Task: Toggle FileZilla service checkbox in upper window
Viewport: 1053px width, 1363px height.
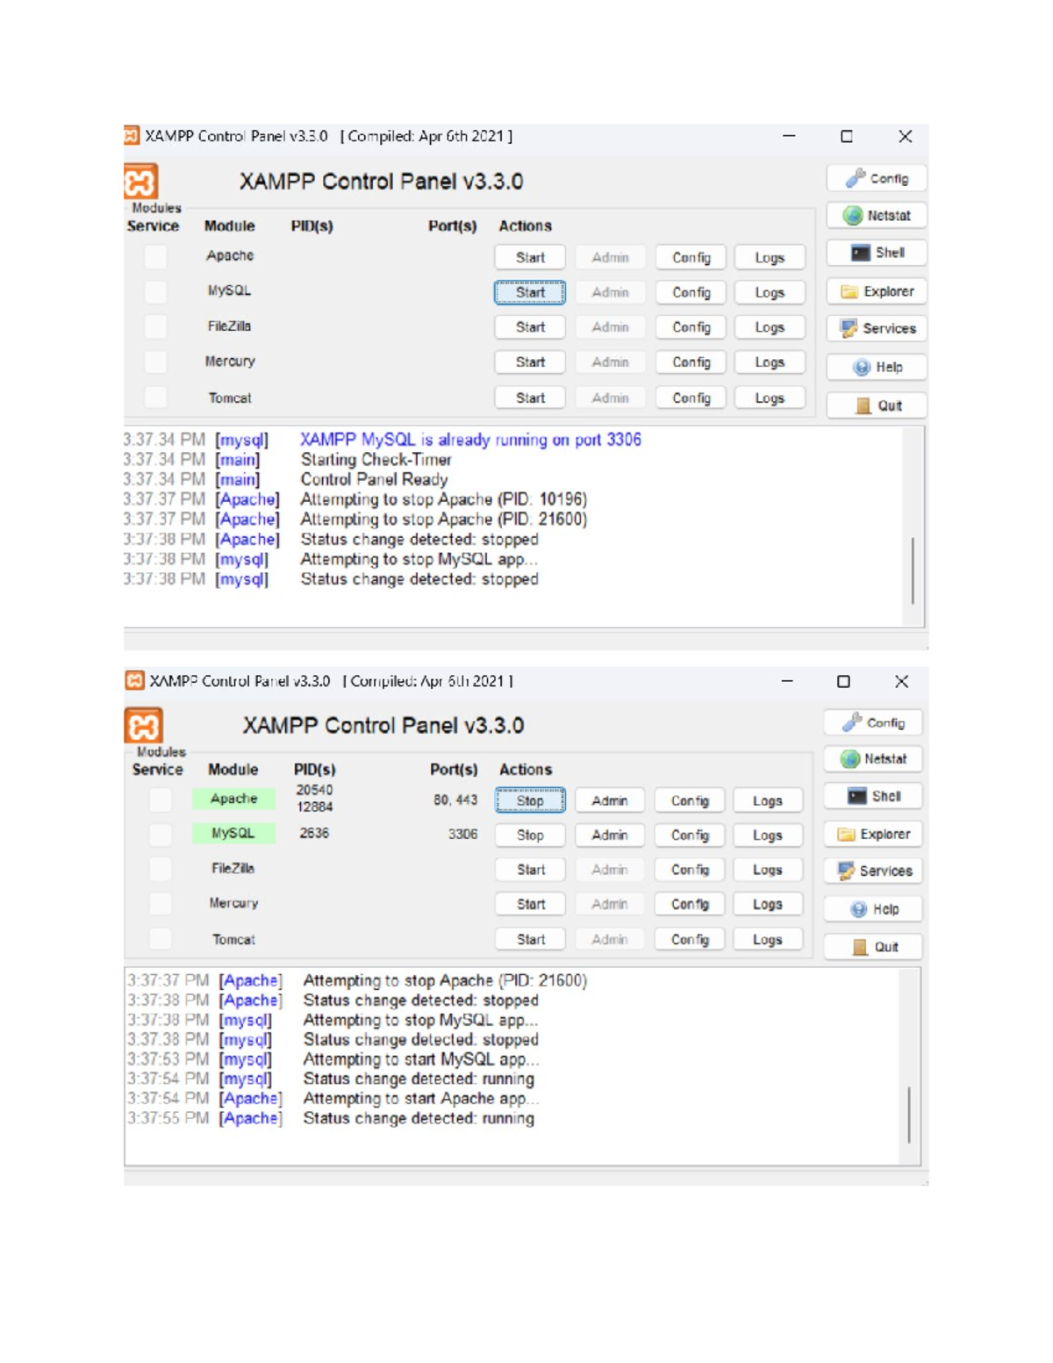Action: pyautogui.click(x=155, y=326)
